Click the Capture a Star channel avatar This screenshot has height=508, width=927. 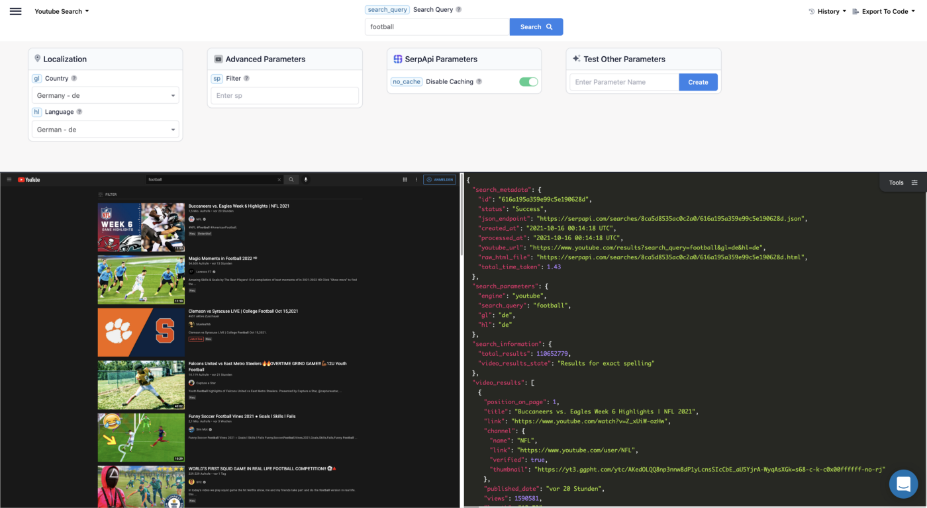191,383
